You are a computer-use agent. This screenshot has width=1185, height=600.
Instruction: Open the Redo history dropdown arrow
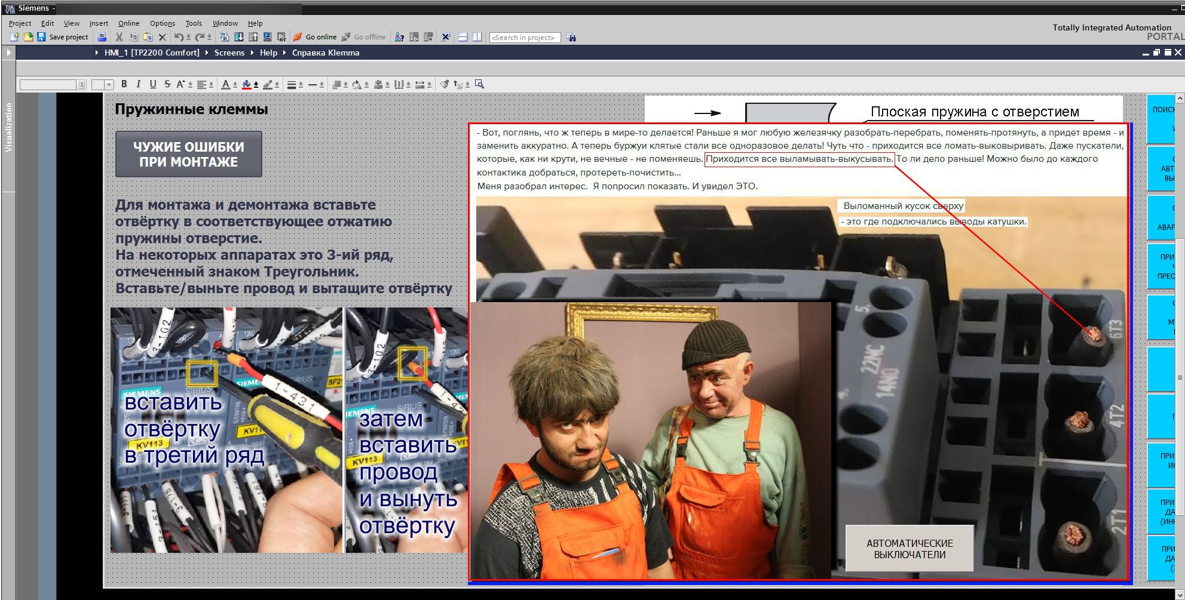(209, 37)
